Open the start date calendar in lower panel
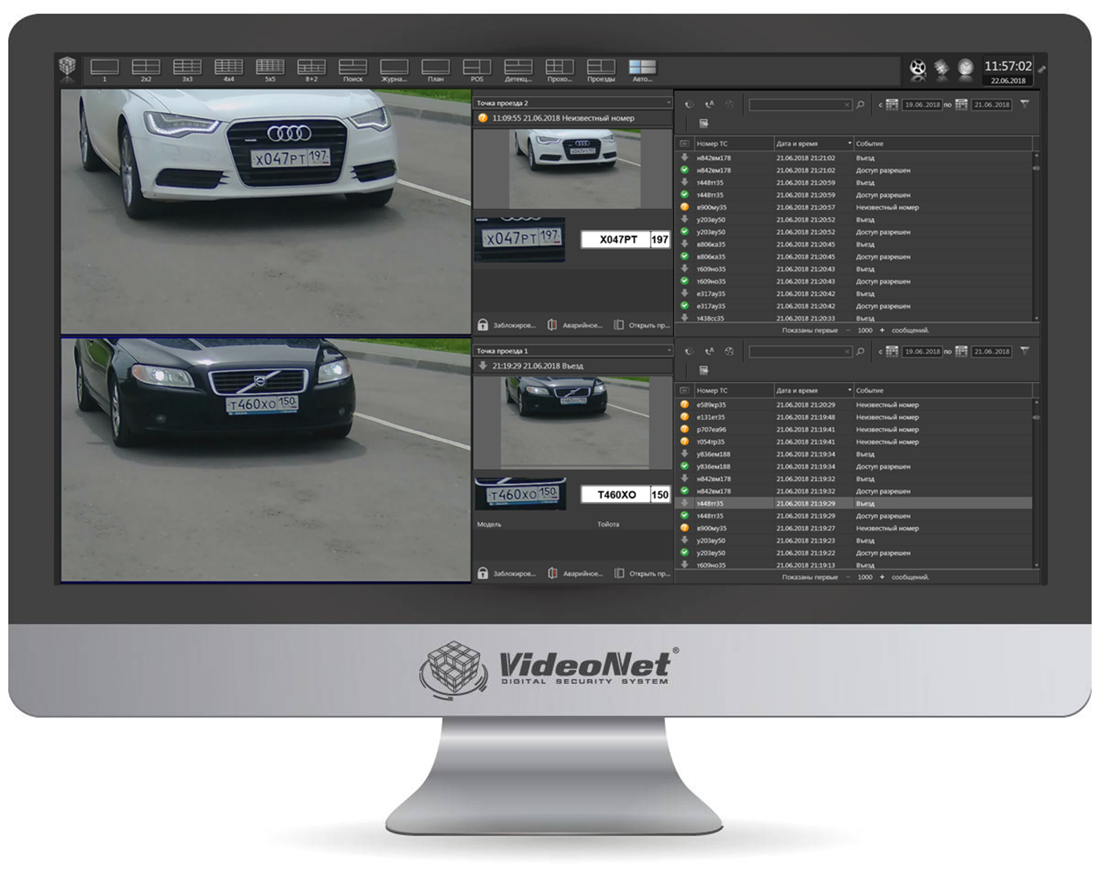This screenshot has width=1099, height=889. 892,352
